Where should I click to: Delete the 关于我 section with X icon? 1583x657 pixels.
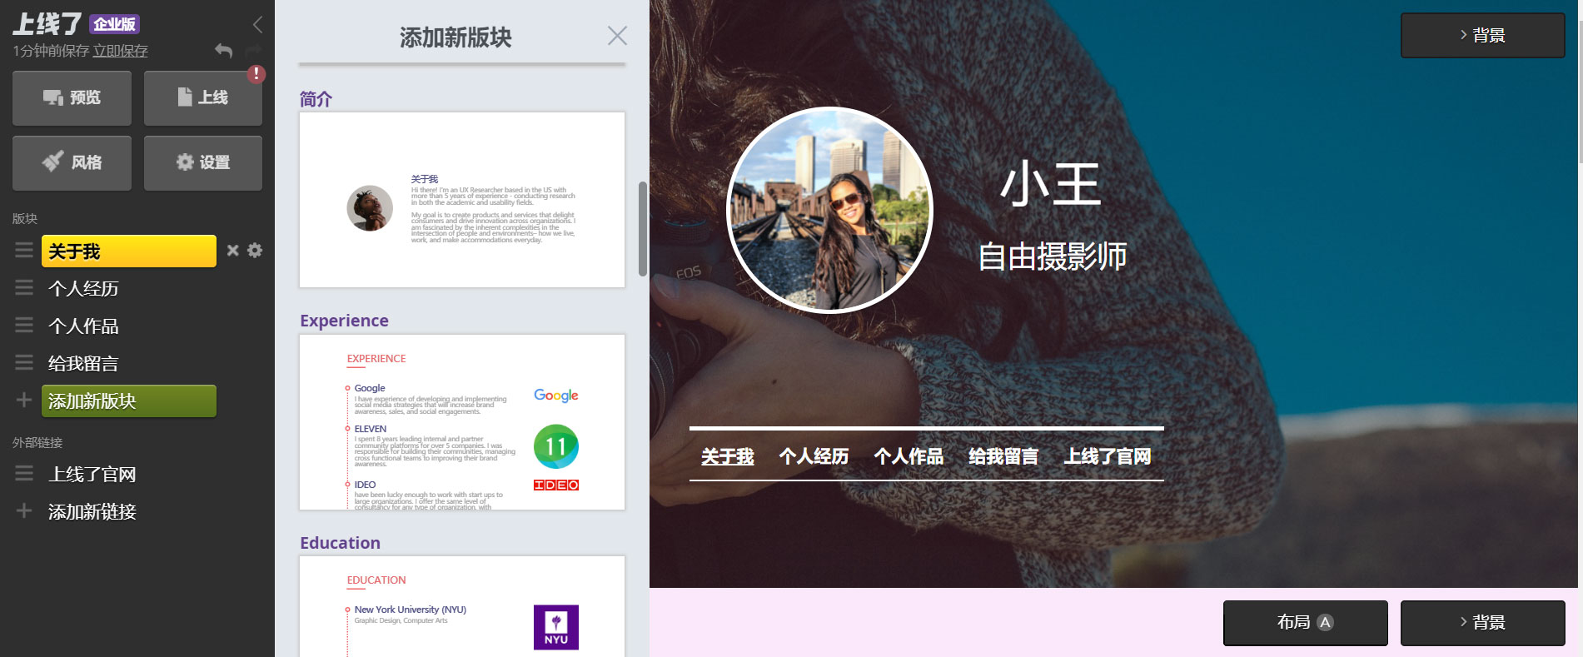click(x=233, y=251)
